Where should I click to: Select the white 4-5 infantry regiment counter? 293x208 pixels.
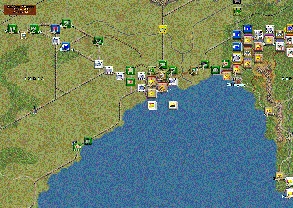coord(56,41)
